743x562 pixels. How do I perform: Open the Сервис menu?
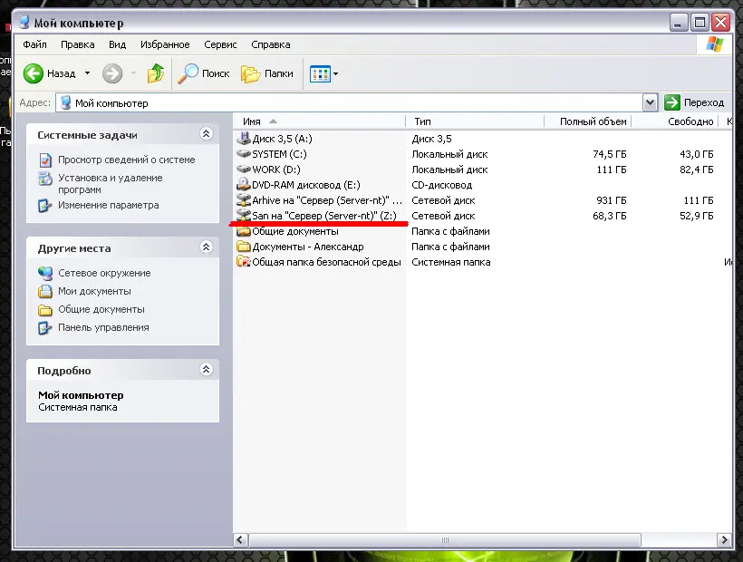(220, 44)
